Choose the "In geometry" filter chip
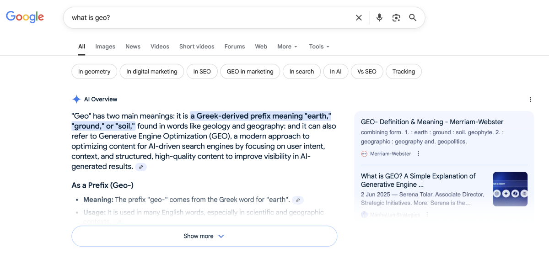Screen dimensions: 549x253 tap(94, 71)
